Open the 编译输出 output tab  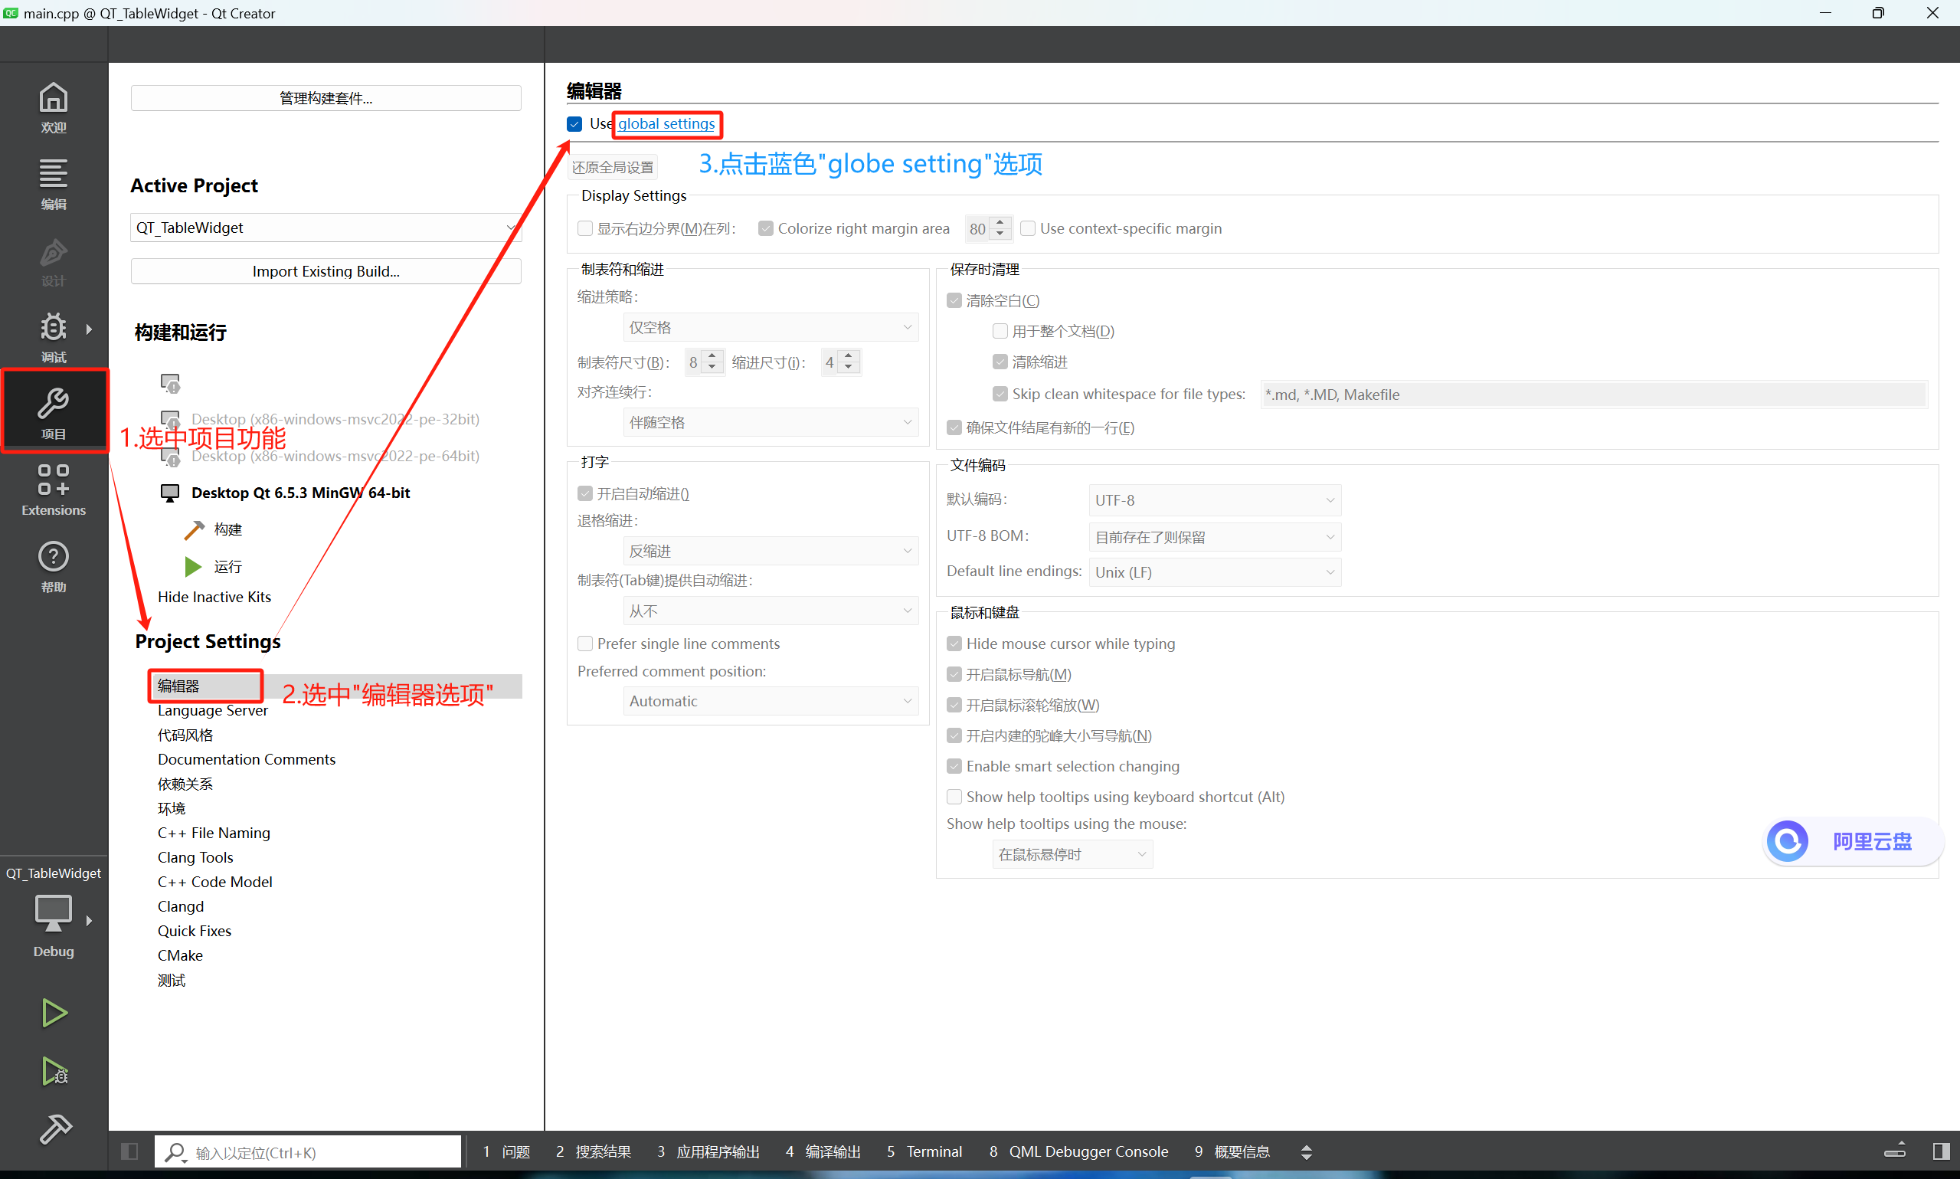tap(823, 1151)
